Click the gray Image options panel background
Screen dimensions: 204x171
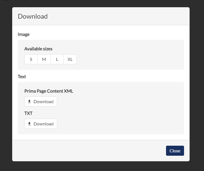tap(130, 55)
